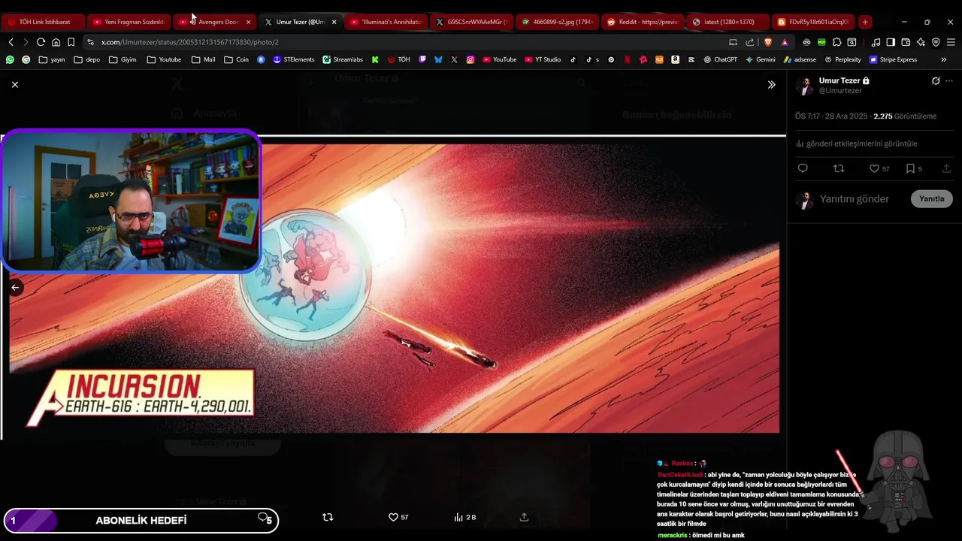The width and height of the screenshot is (962, 541).
Task: Like the post with 57 likes in the right panel
Action: pos(879,168)
